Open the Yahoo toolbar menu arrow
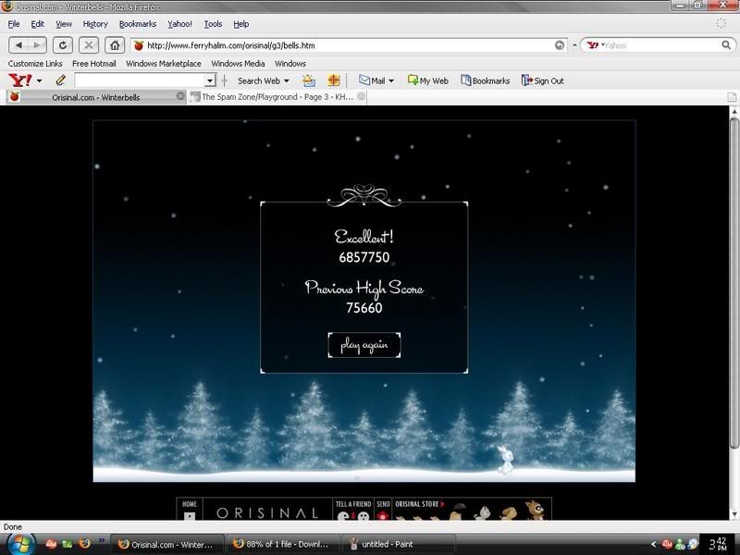The width and height of the screenshot is (740, 555). (39, 81)
